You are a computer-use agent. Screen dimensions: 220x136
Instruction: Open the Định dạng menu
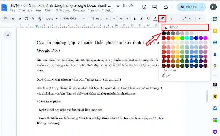[63, 10]
